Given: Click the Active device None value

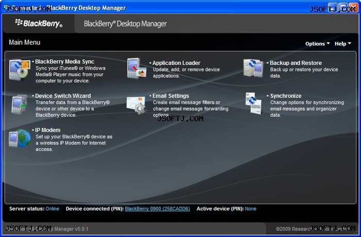Looking at the screenshot, I should [251, 209].
